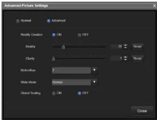Image resolution: width=157 pixels, height=120 pixels.
Task: Decrease the Reality value with down arrow
Action: pos(125,48)
